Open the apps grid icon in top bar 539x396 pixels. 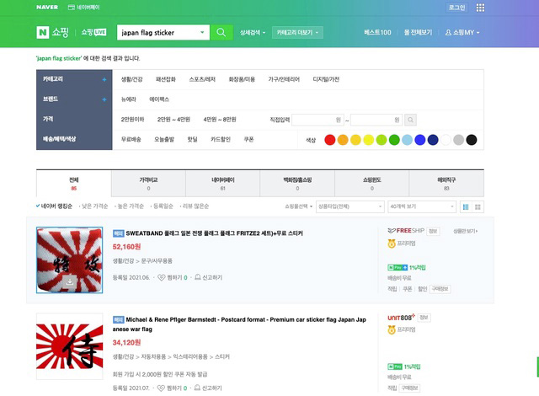[x=480, y=7]
